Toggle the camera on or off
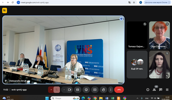Viewport: 172px width, 100px height. point(70,90)
